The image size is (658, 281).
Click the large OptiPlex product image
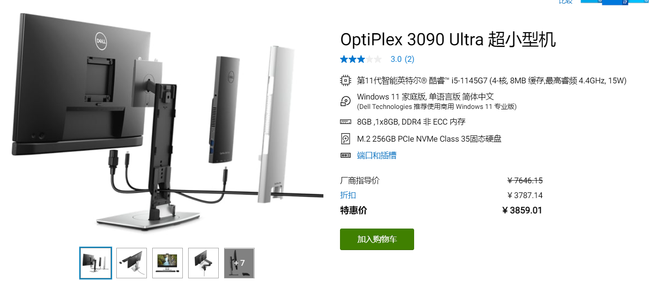(167, 121)
